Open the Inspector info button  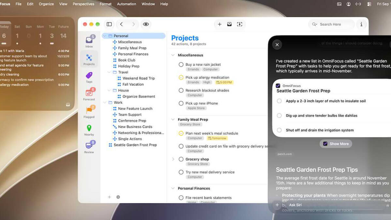tap(361, 24)
